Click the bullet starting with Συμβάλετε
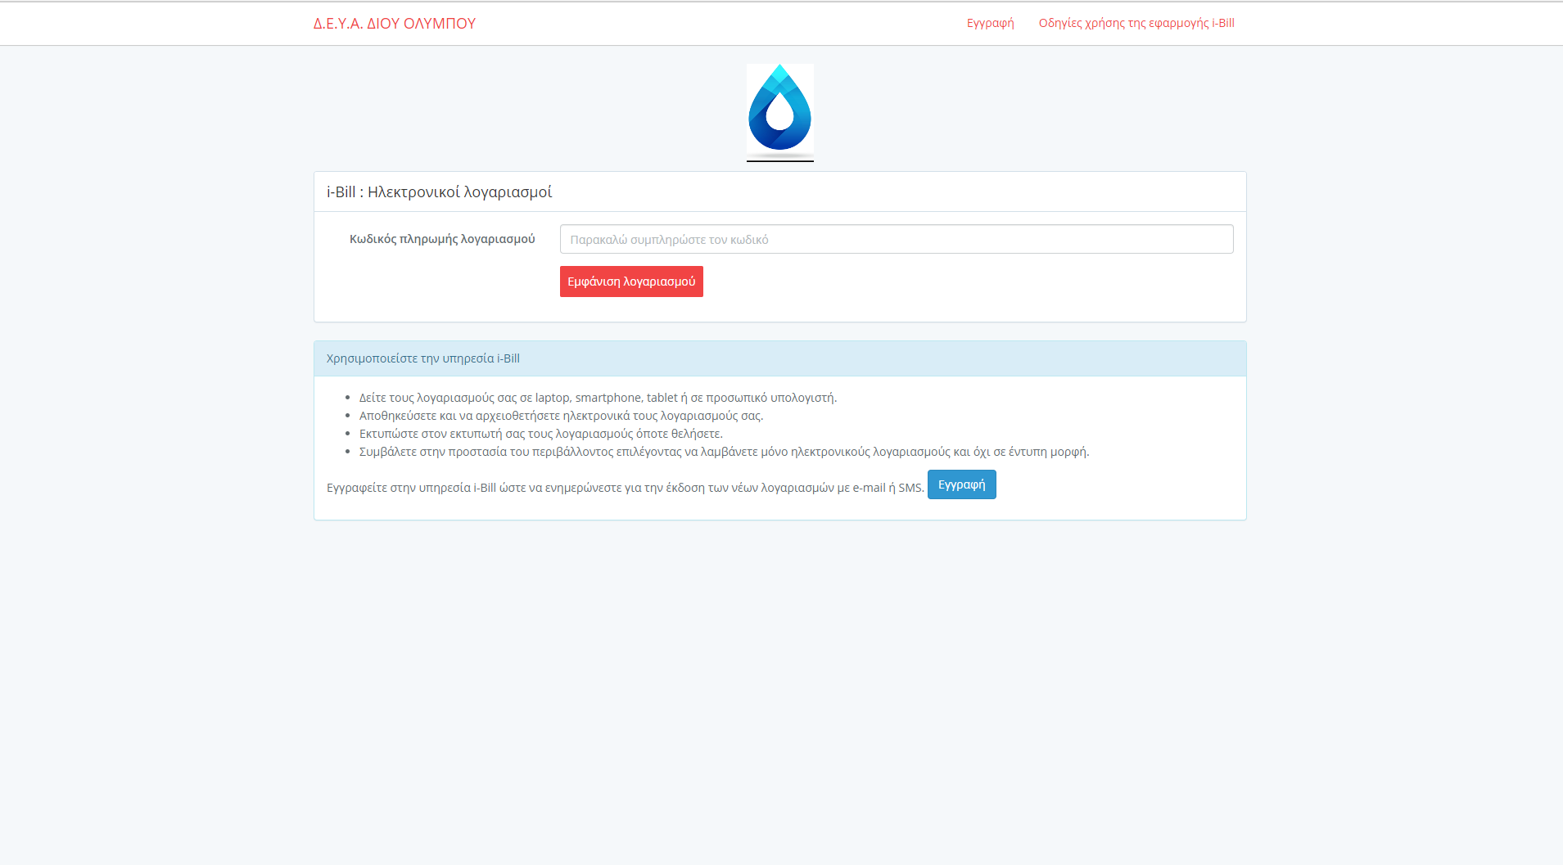The height and width of the screenshot is (865, 1563). coord(724,452)
